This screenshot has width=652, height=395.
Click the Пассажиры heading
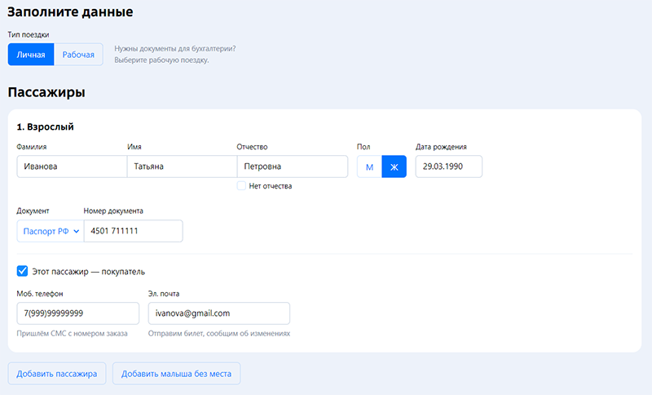46,92
